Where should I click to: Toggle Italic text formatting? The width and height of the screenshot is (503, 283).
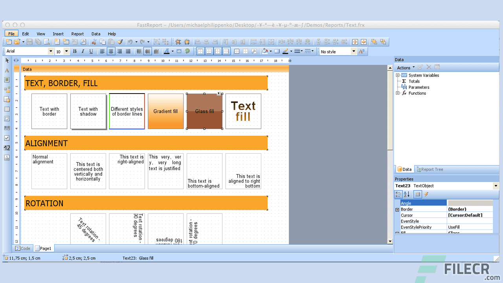click(x=83, y=51)
